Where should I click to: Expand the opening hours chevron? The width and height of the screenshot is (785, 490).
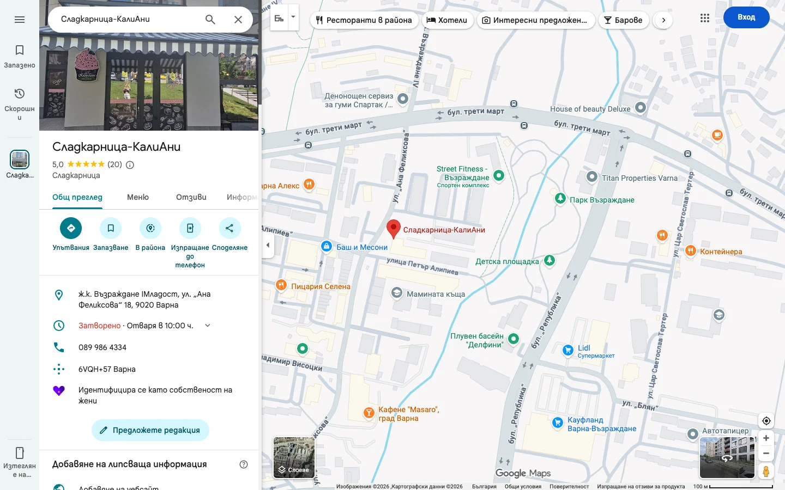pyautogui.click(x=207, y=325)
